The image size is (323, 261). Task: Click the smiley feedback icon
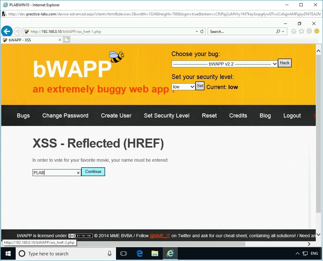[x=317, y=31]
